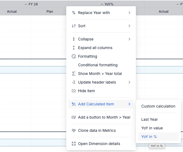The image size is (183, 152).
Task: Open the Update header labels submenu arrow
Action: [129, 82]
